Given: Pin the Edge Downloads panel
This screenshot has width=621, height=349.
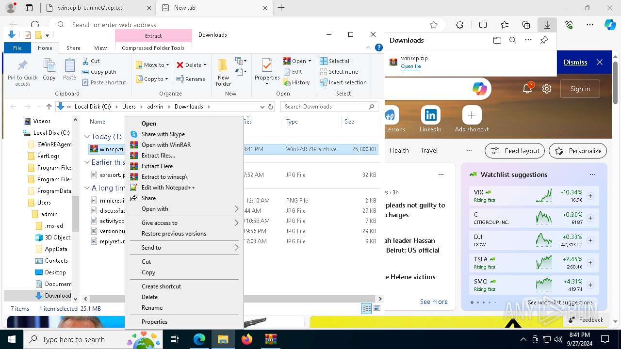Looking at the screenshot, I should coord(544,40).
